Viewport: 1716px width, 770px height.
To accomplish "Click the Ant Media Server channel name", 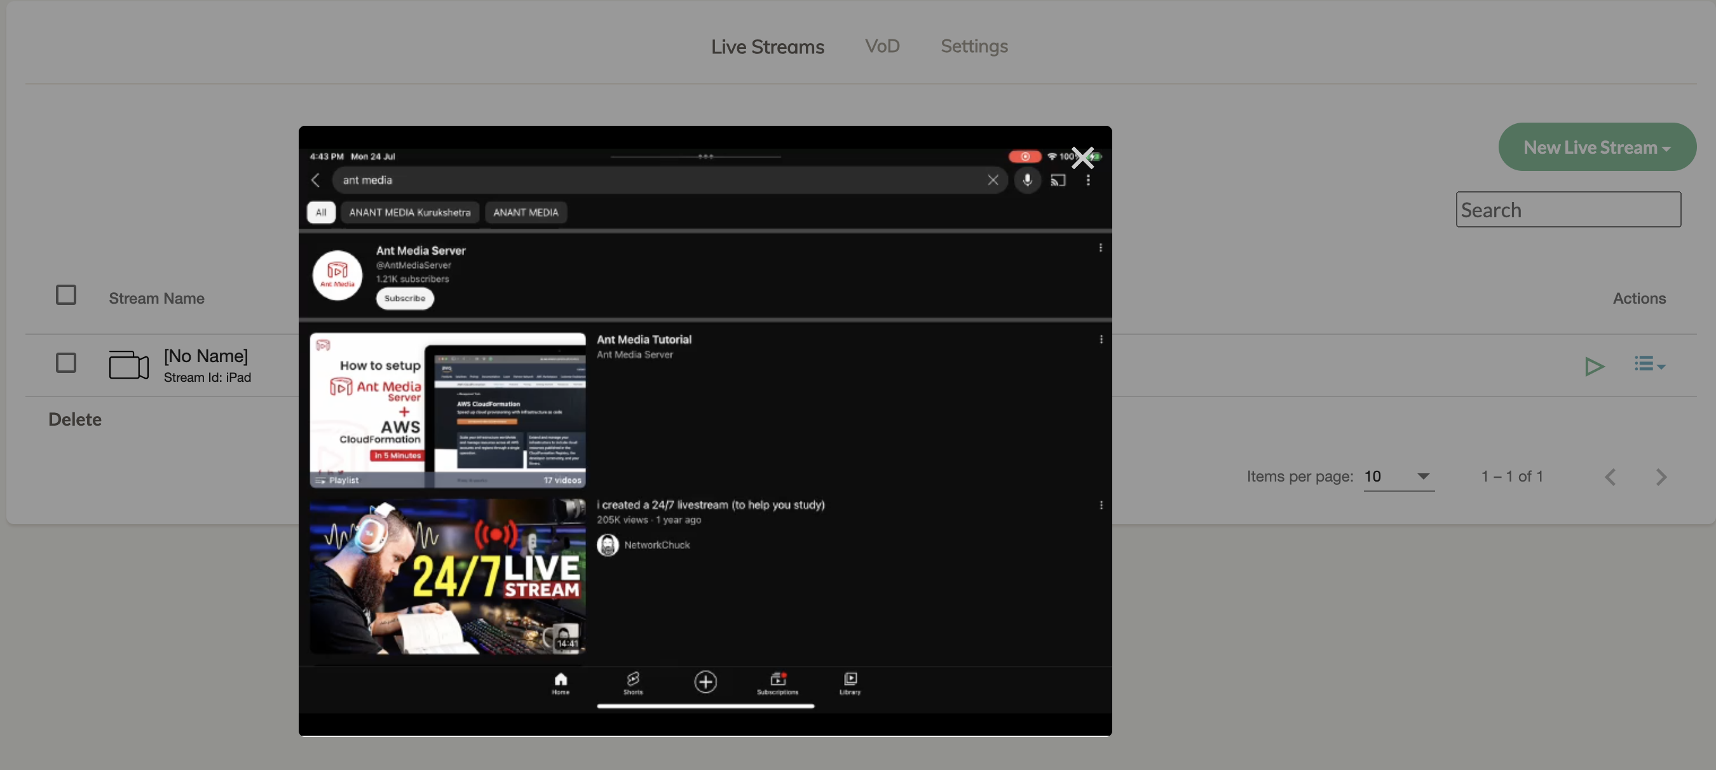I will coord(420,250).
